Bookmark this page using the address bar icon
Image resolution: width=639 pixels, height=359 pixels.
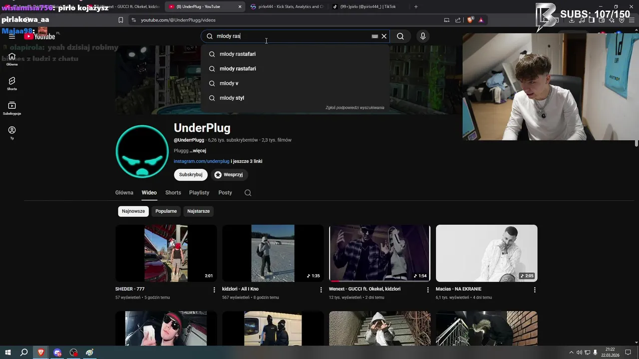click(120, 20)
